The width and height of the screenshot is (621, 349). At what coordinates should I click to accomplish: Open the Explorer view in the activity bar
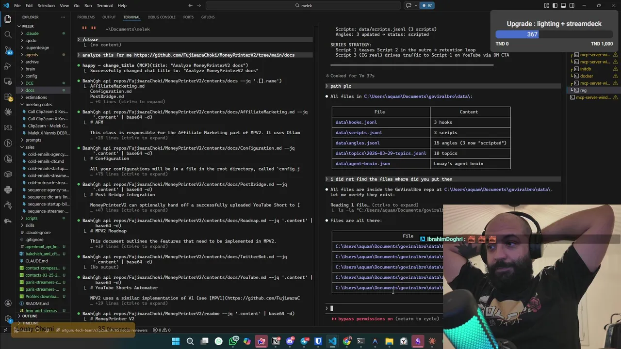point(8,19)
